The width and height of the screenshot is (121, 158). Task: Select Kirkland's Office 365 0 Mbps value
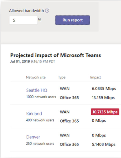coord(99,121)
